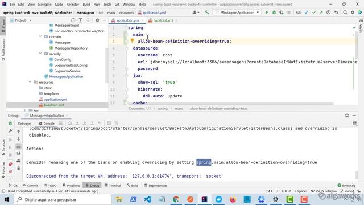
Task: Start debugging with the bug icon in toolbar
Action: [274, 13]
